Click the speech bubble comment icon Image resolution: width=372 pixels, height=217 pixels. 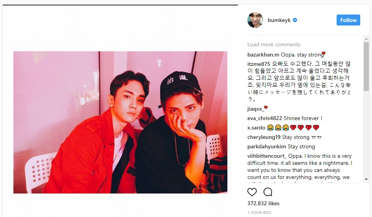tap(268, 192)
